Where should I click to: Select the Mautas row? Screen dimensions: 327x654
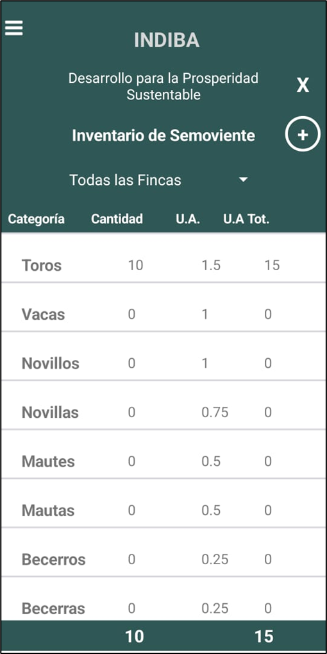point(163,503)
